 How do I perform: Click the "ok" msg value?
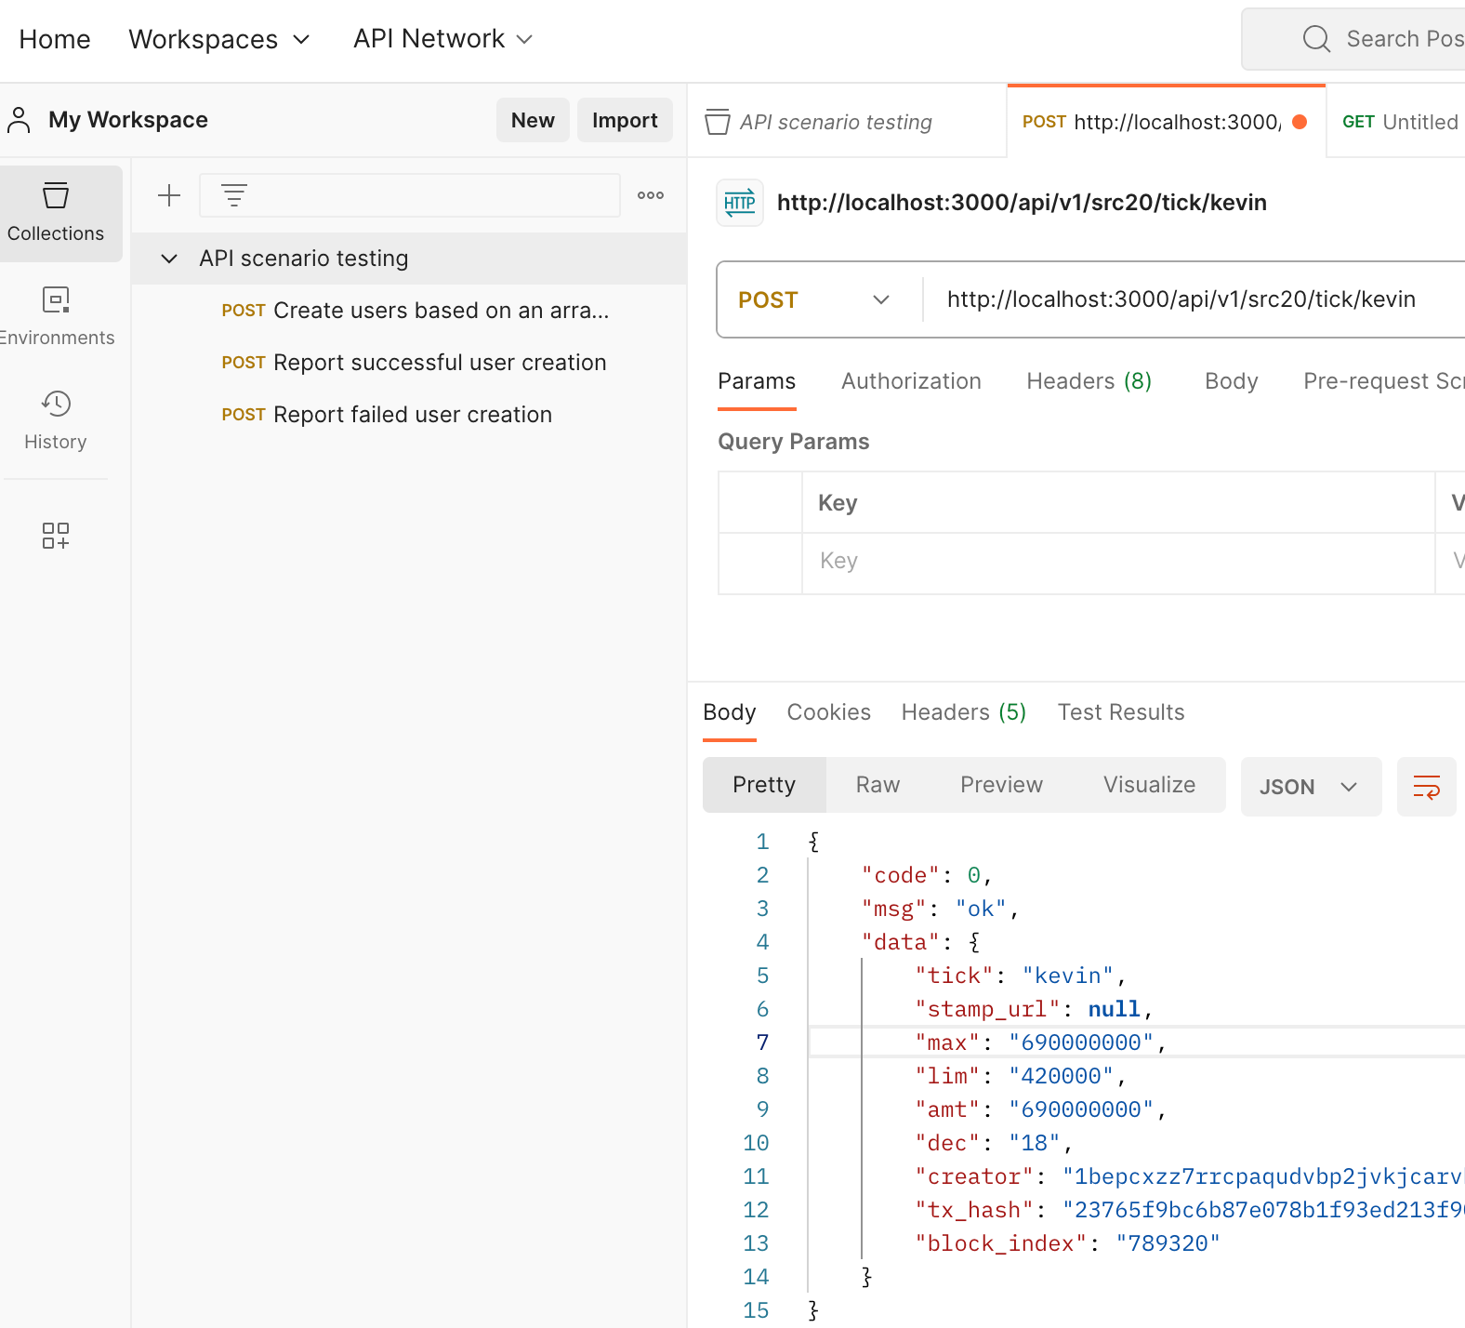click(981, 909)
